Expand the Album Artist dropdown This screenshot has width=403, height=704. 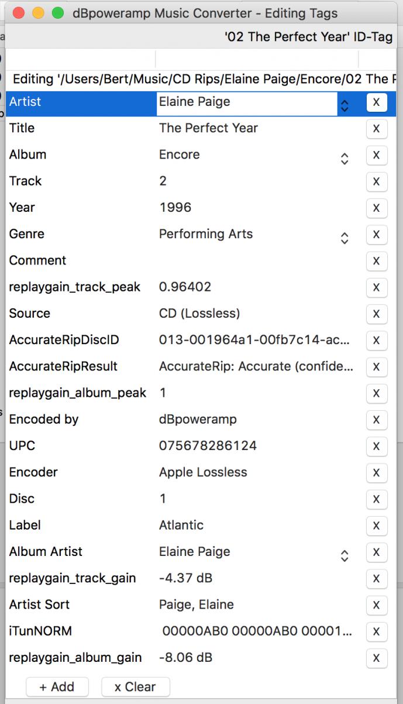pos(345,555)
